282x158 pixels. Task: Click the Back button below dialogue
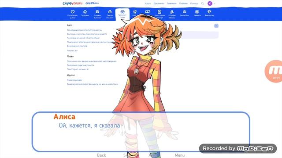[101, 155]
